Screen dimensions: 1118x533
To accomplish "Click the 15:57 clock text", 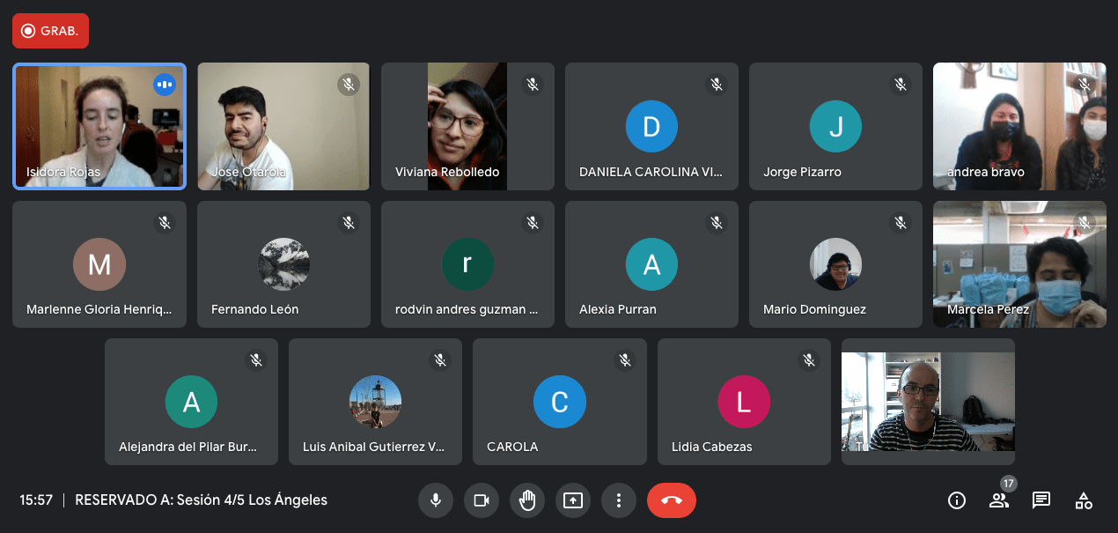I will coord(36,500).
